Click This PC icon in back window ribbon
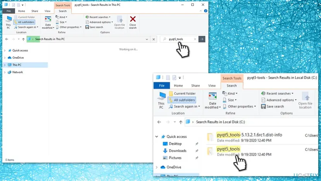This screenshot has width=321, height=181. coord(8,23)
